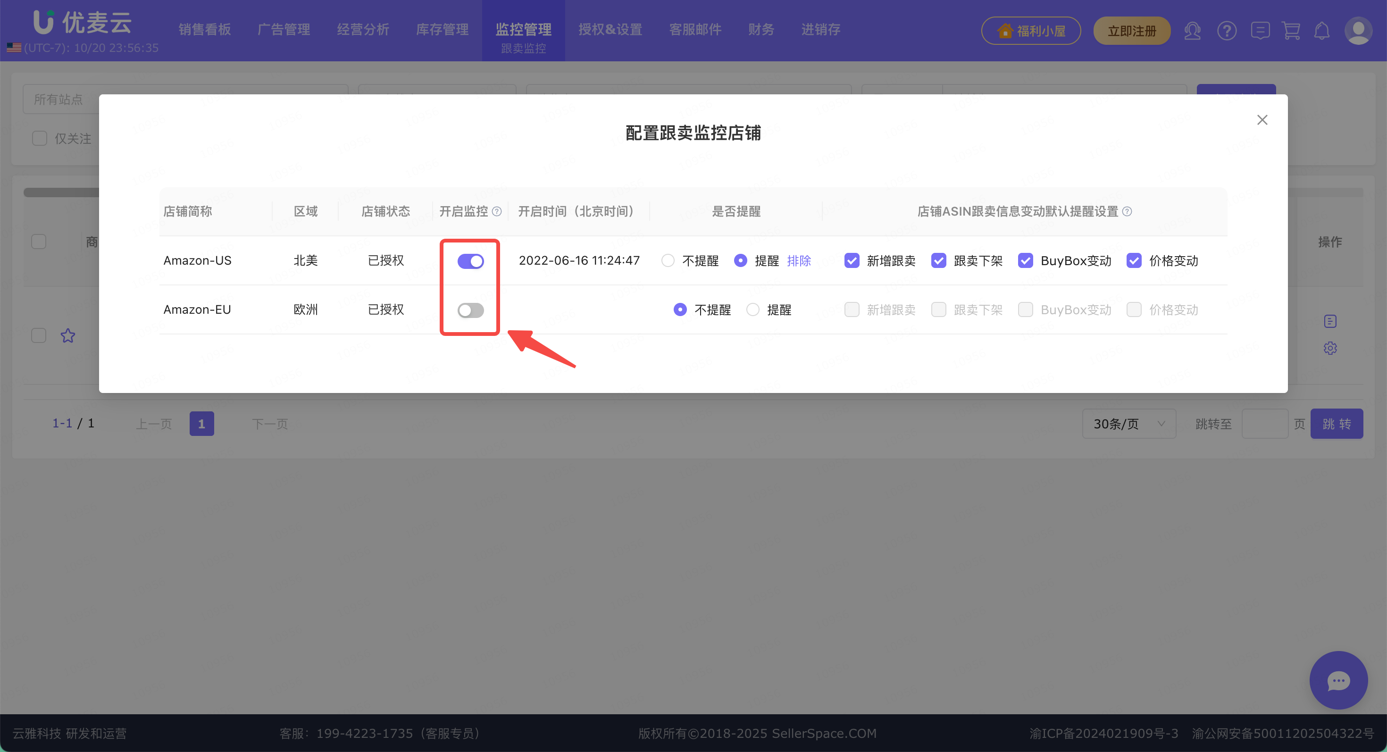Click the help icon beside 开启监控 header
The width and height of the screenshot is (1387, 752).
click(497, 211)
